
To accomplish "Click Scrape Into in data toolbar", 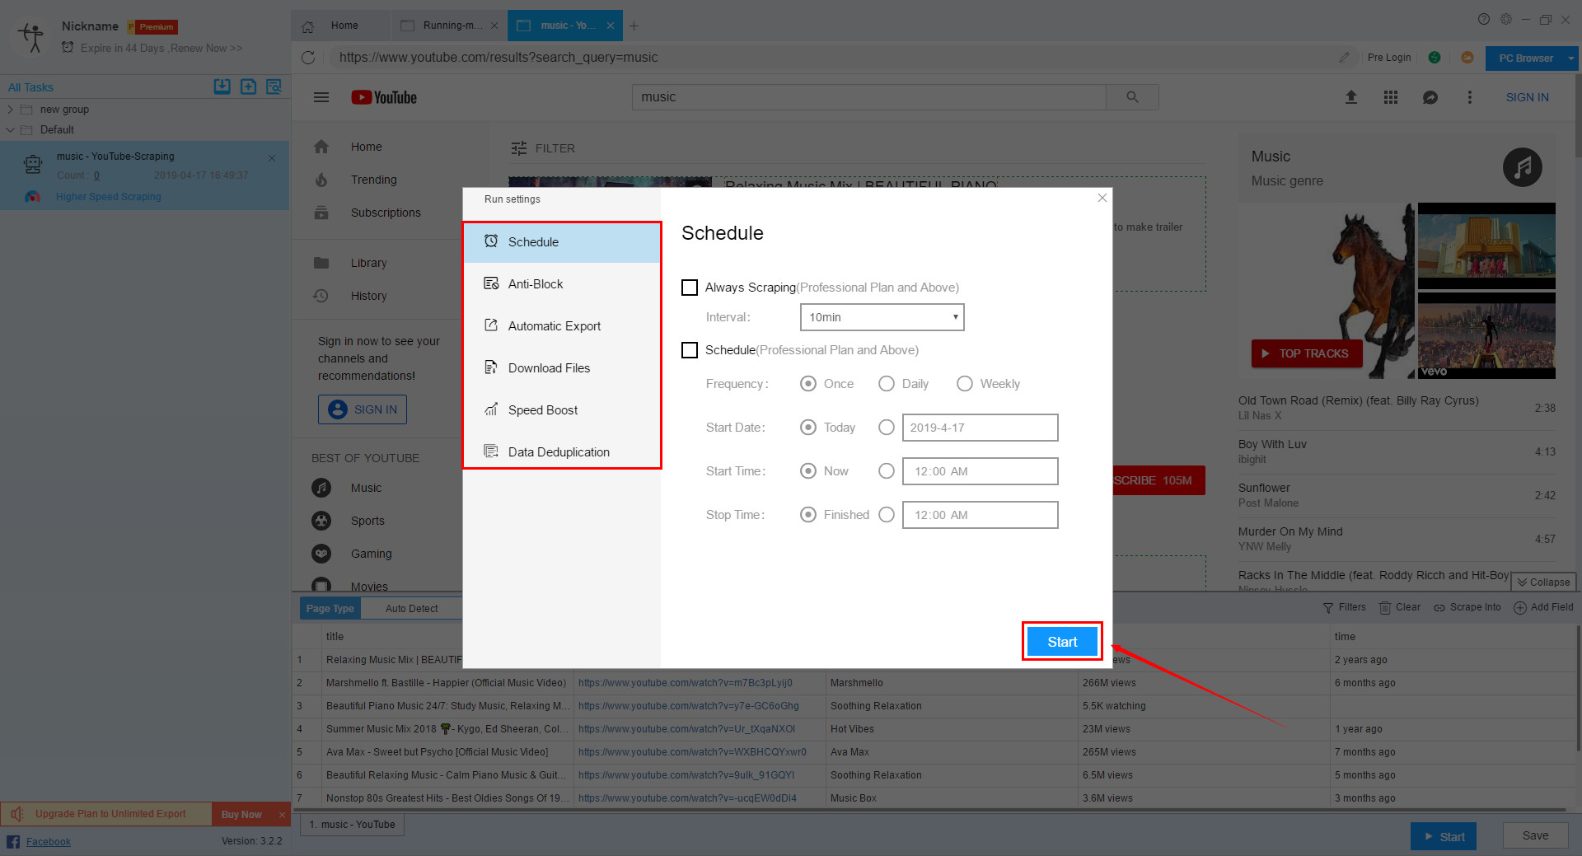I will [1467, 607].
